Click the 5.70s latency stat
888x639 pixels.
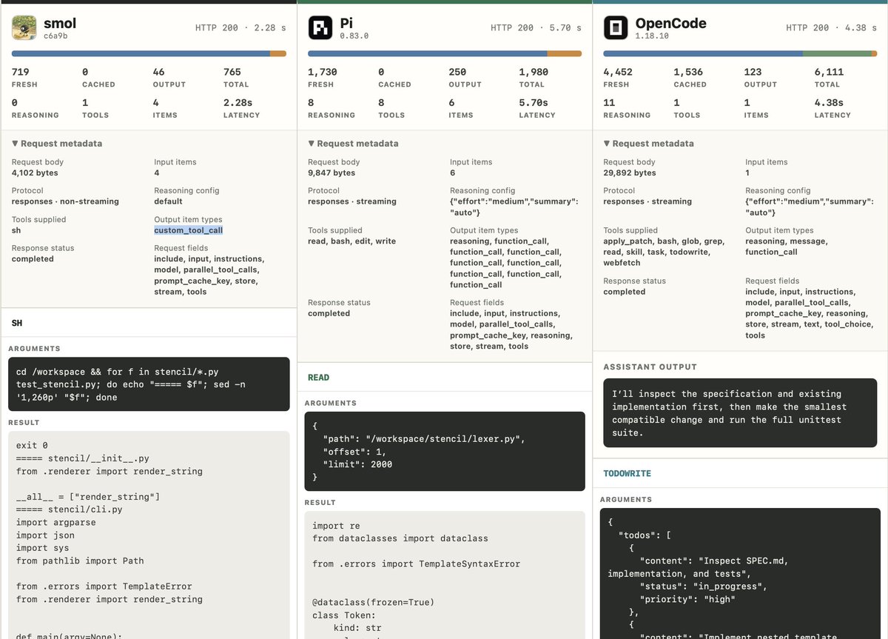point(537,108)
